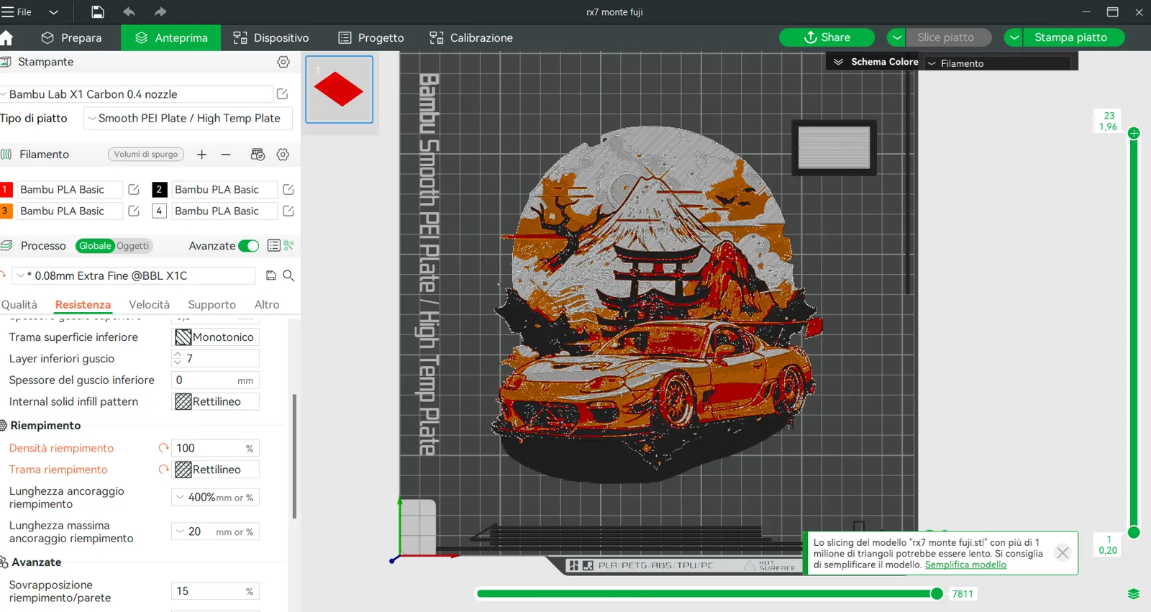Click the Stampa piatto button

(x=1070, y=37)
